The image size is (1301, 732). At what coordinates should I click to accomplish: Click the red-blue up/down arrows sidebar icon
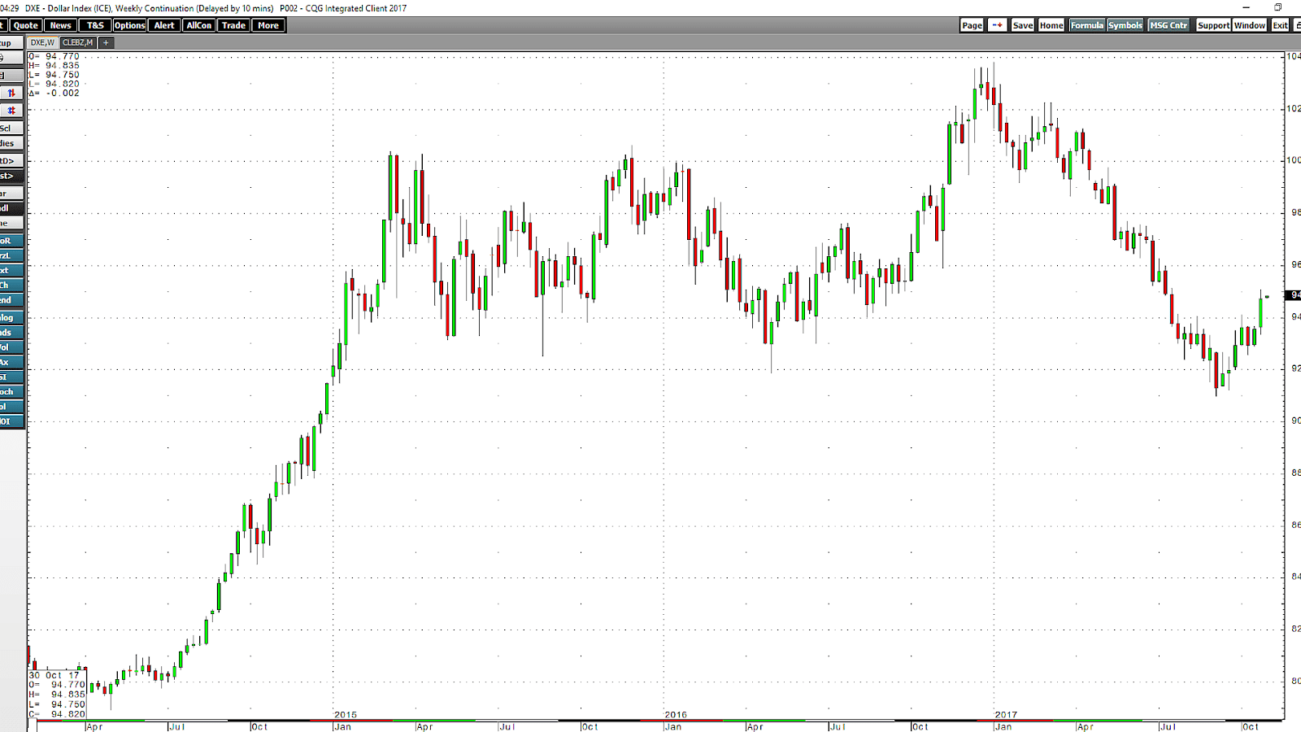pos(11,93)
